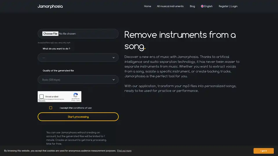The image size is (278, 156).
Task: Open the "What do you want to do" dropdown
Action: [x=78, y=57]
